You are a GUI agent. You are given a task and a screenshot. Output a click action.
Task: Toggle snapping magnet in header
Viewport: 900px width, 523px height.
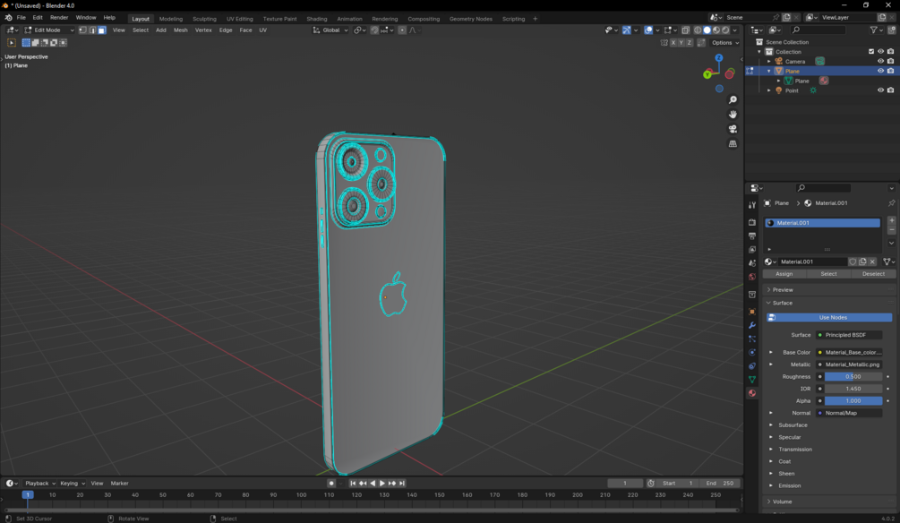374,30
